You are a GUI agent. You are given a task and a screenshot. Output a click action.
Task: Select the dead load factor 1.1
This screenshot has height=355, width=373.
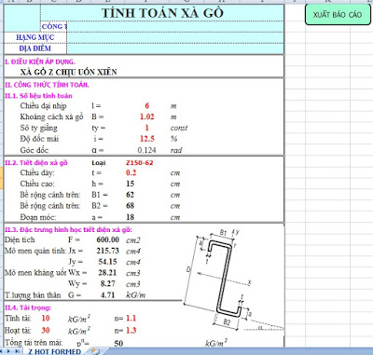pyautogui.click(x=131, y=318)
